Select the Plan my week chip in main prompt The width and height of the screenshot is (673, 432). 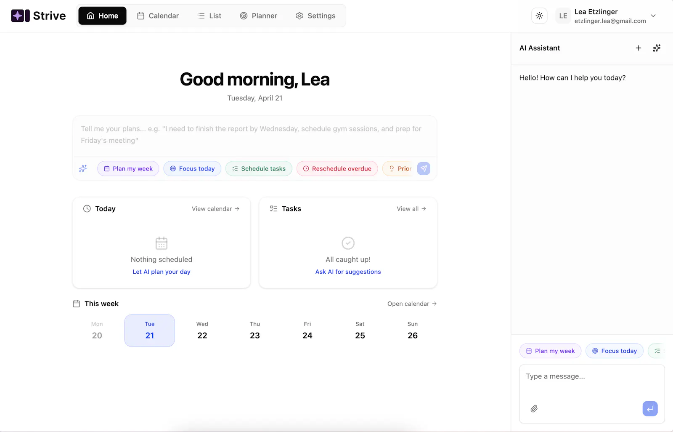[x=128, y=168]
